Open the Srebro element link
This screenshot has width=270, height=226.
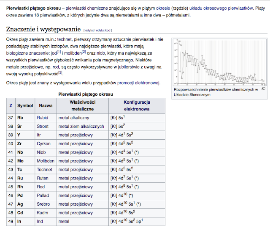tap(43, 204)
